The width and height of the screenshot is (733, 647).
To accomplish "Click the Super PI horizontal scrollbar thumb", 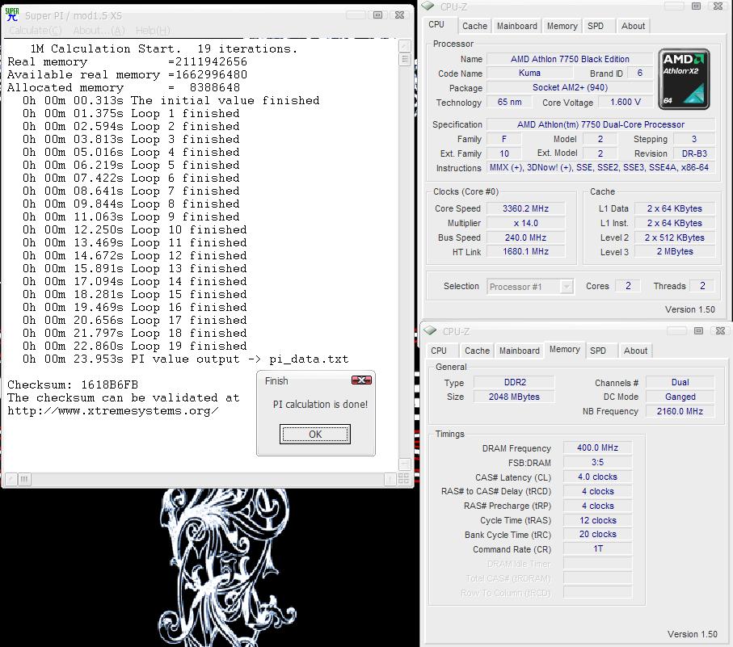I will tap(25, 479).
